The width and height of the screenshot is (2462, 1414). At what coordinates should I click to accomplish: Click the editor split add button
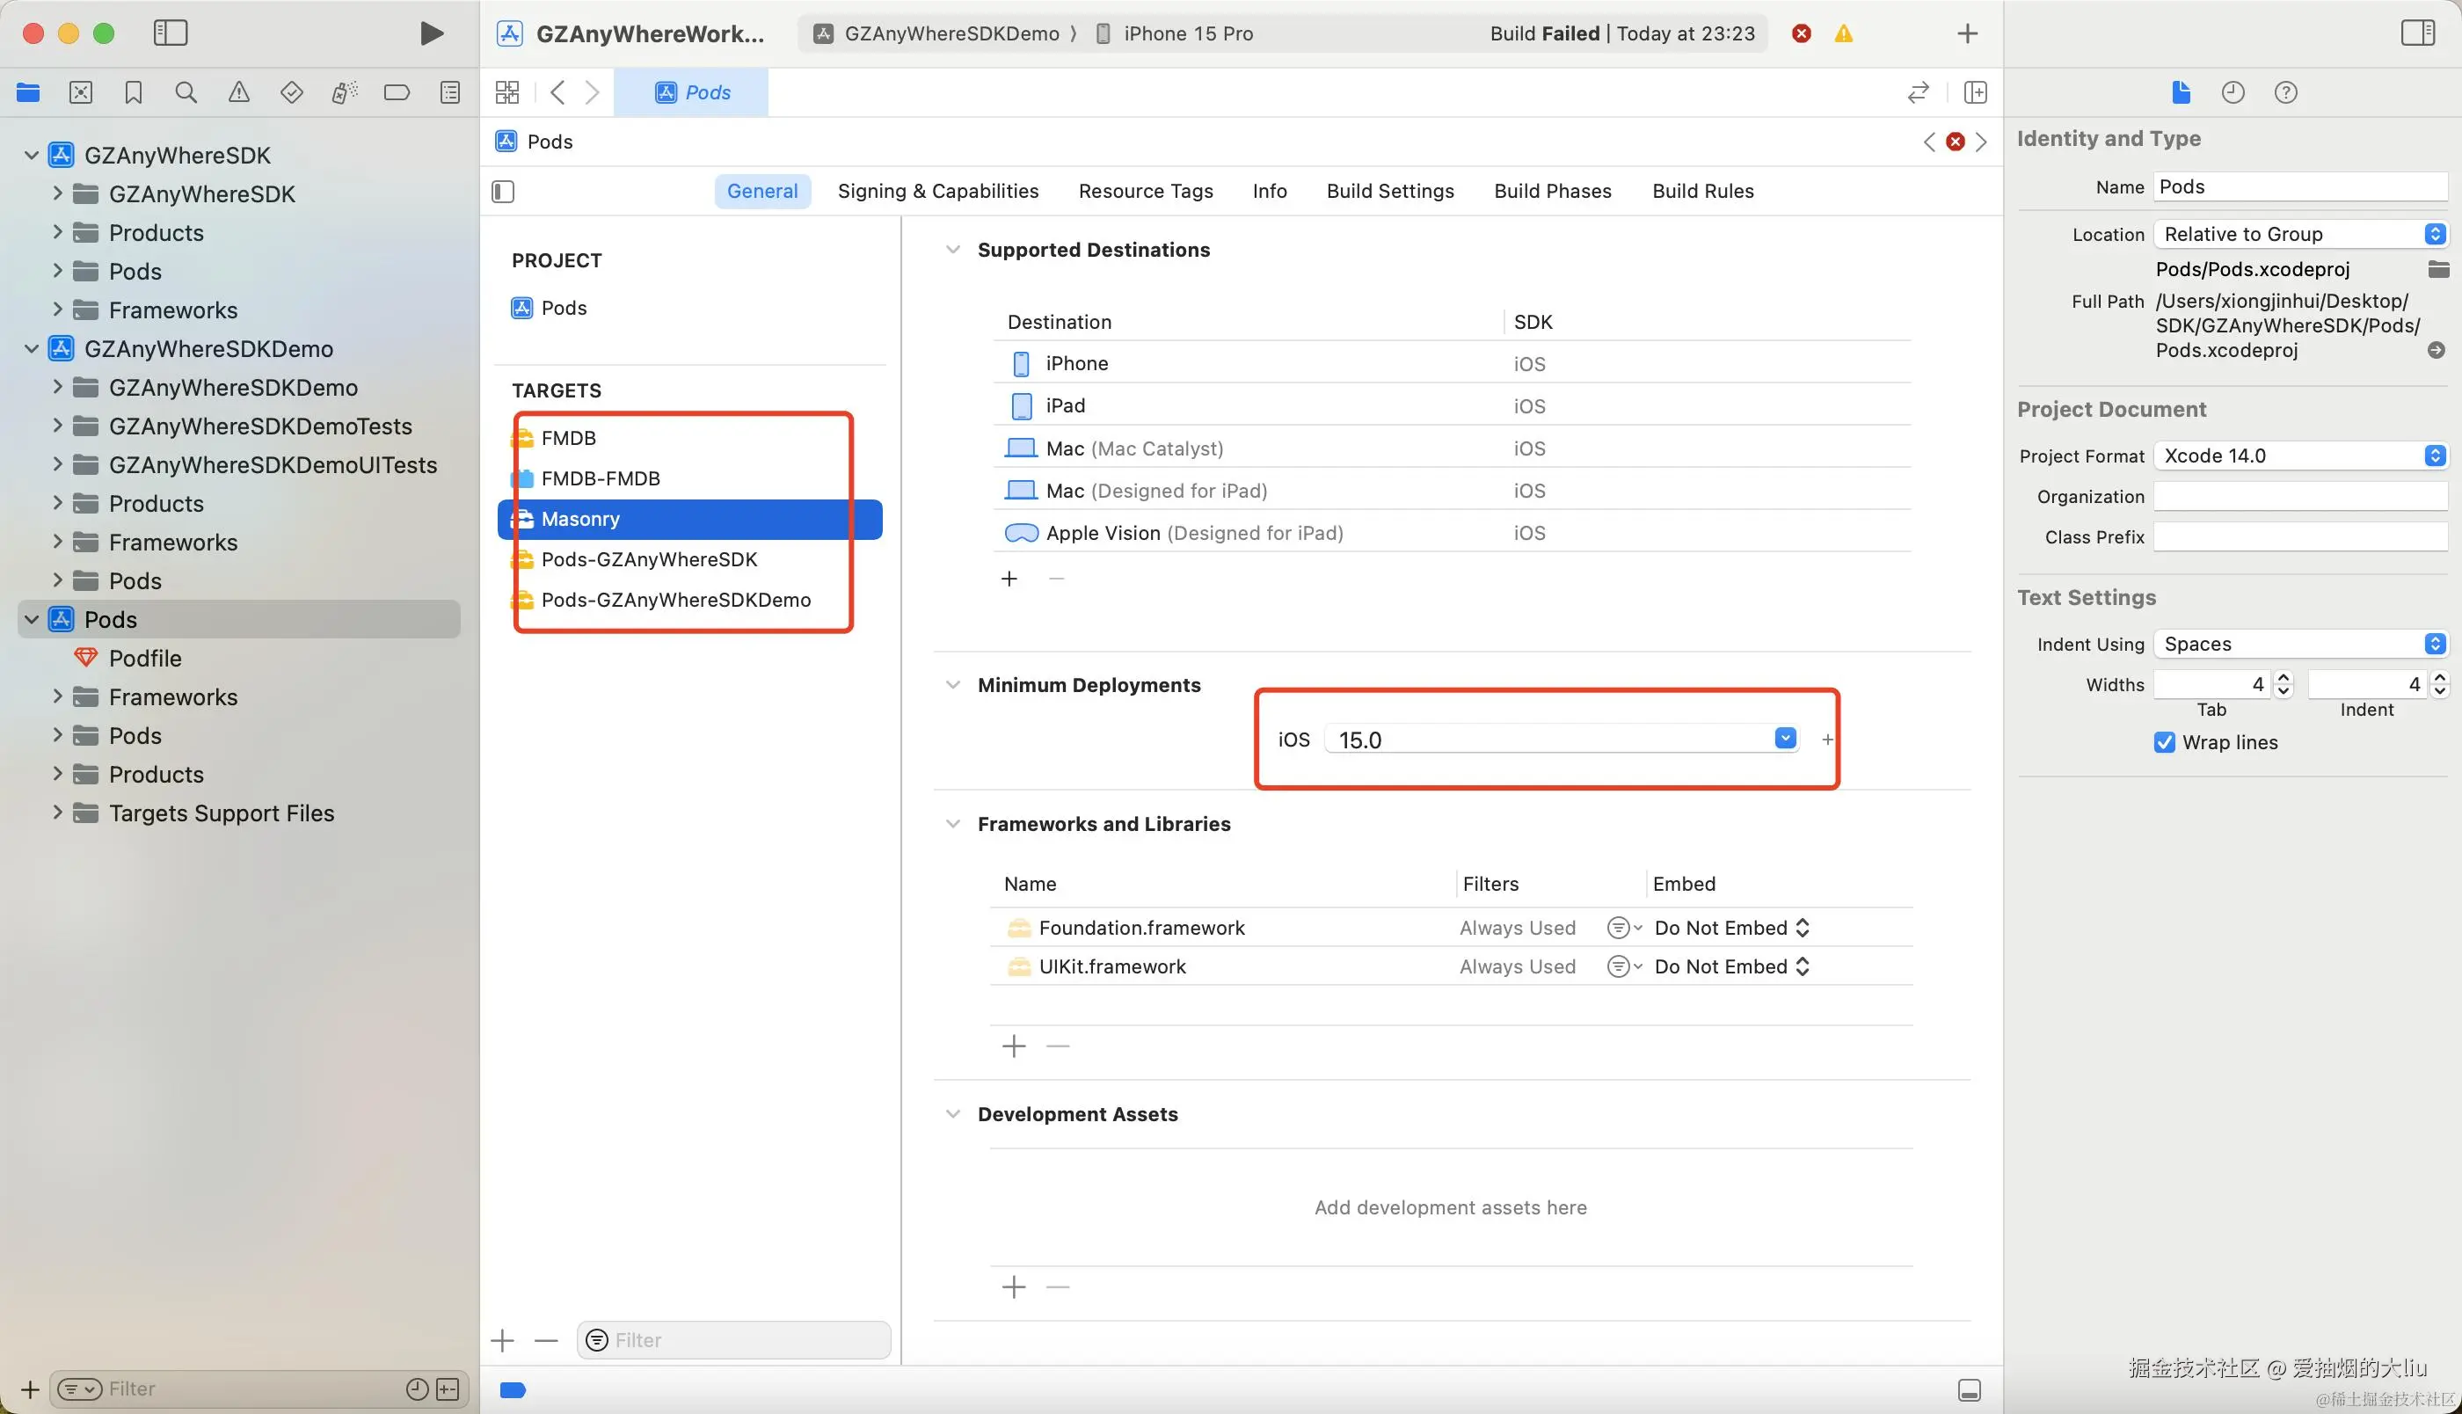coord(1975,92)
